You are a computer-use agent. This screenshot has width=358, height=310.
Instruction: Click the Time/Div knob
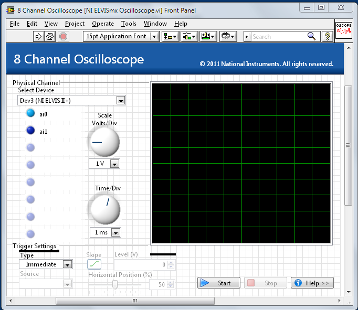pyautogui.click(x=105, y=209)
